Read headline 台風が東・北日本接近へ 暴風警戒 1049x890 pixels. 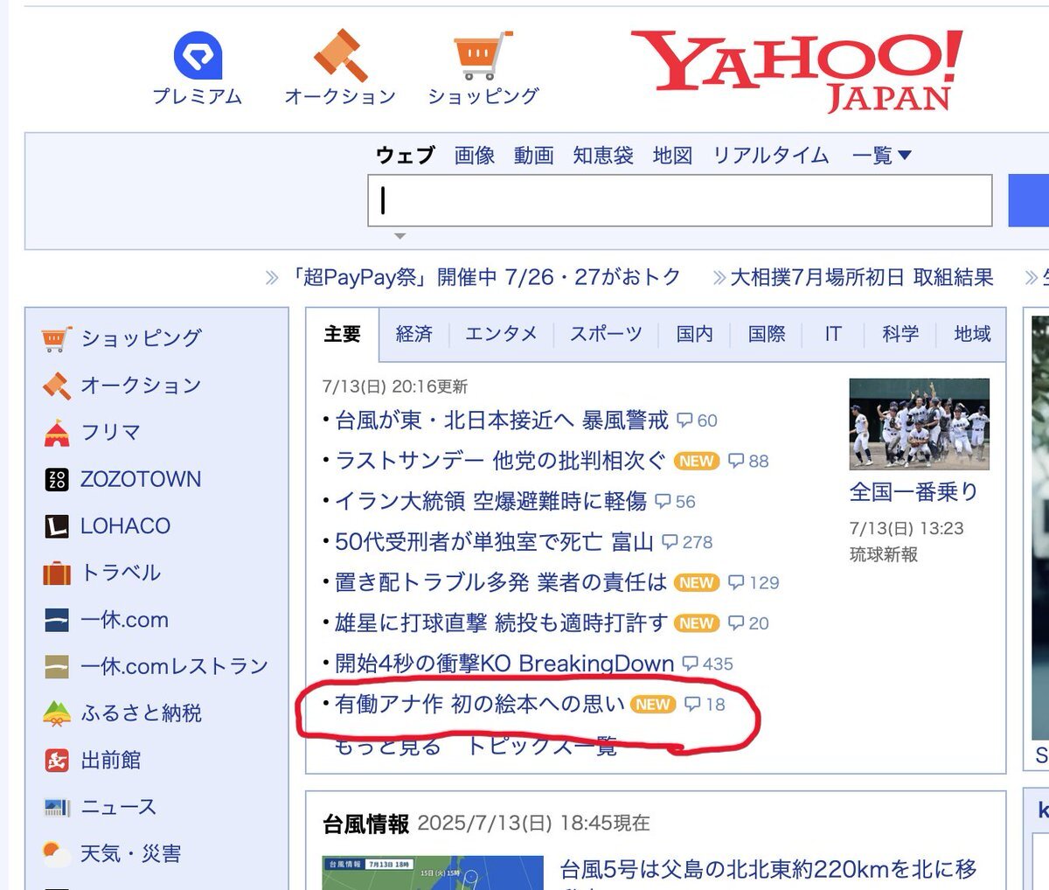point(502,421)
